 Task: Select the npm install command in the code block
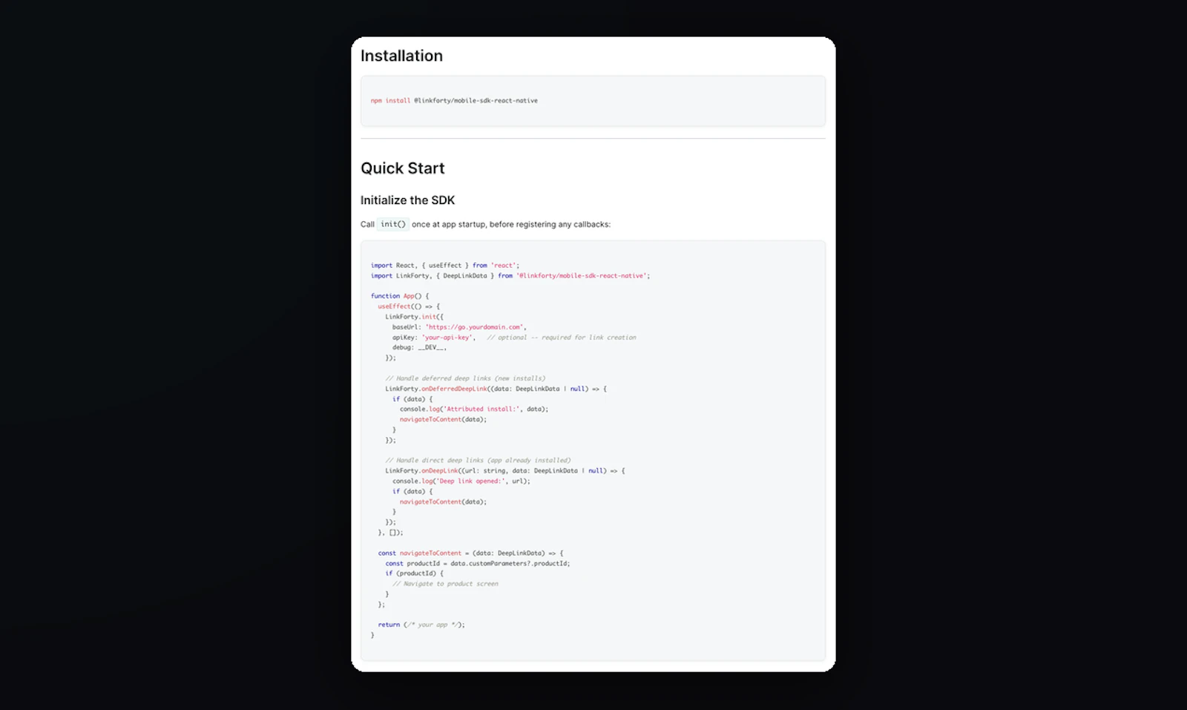coord(455,100)
